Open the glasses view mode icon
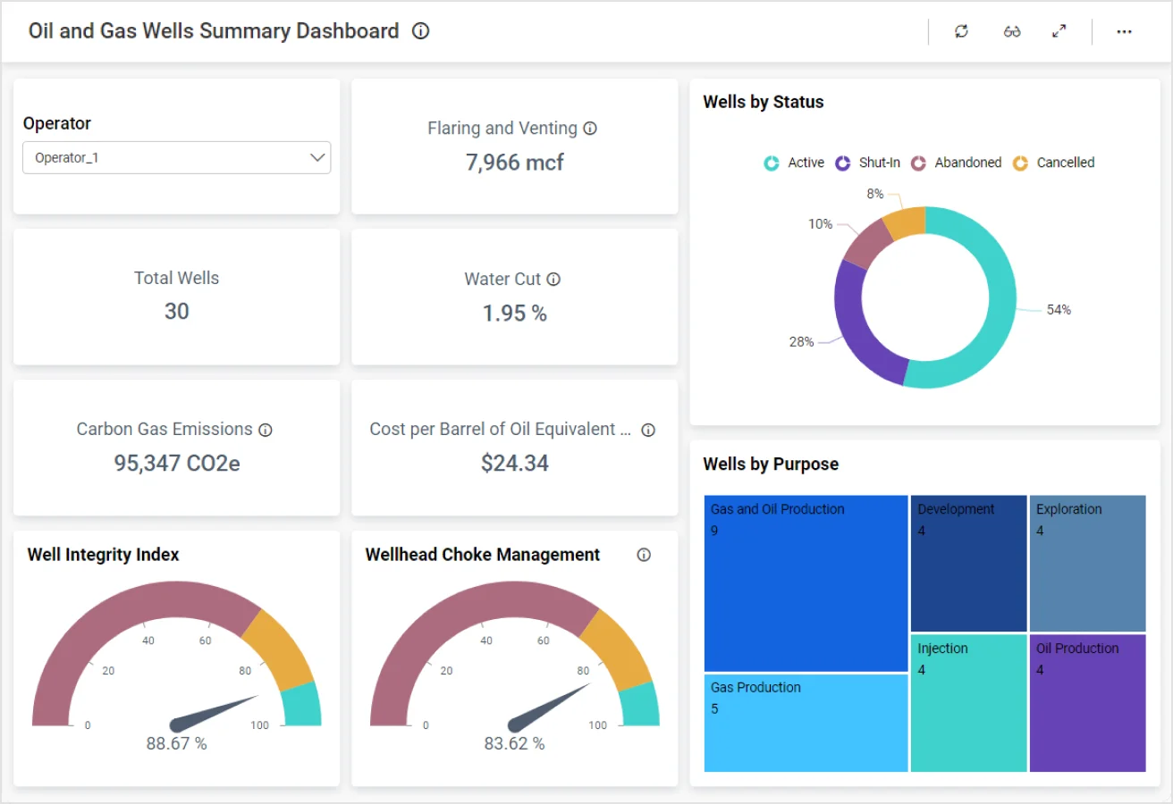This screenshot has height=804, width=1173. coord(1012,31)
